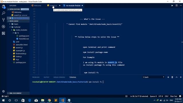Image resolution: width=183 pixels, height=103 pixels.
Task: Select the no module find.txt tab
Action: click(73, 5)
